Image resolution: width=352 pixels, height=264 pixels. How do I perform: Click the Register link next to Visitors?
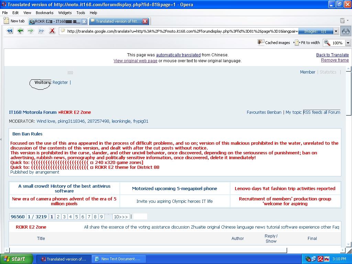(x=60, y=82)
